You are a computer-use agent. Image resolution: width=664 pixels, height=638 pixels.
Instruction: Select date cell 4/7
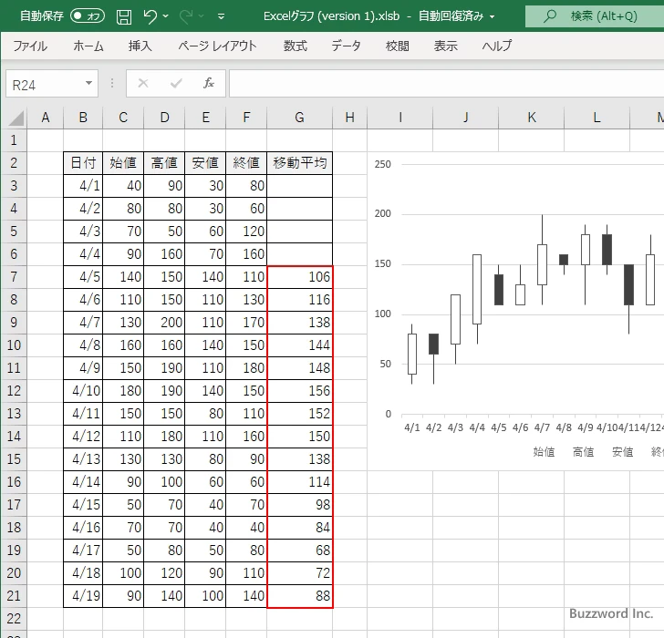(x=83, y=323)
